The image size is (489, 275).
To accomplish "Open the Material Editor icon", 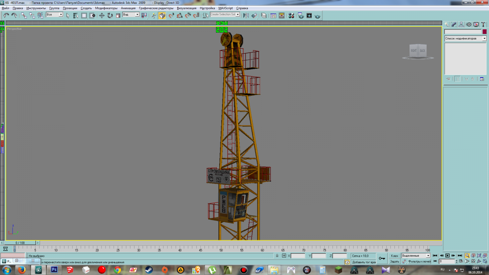I will pos(291,15).
